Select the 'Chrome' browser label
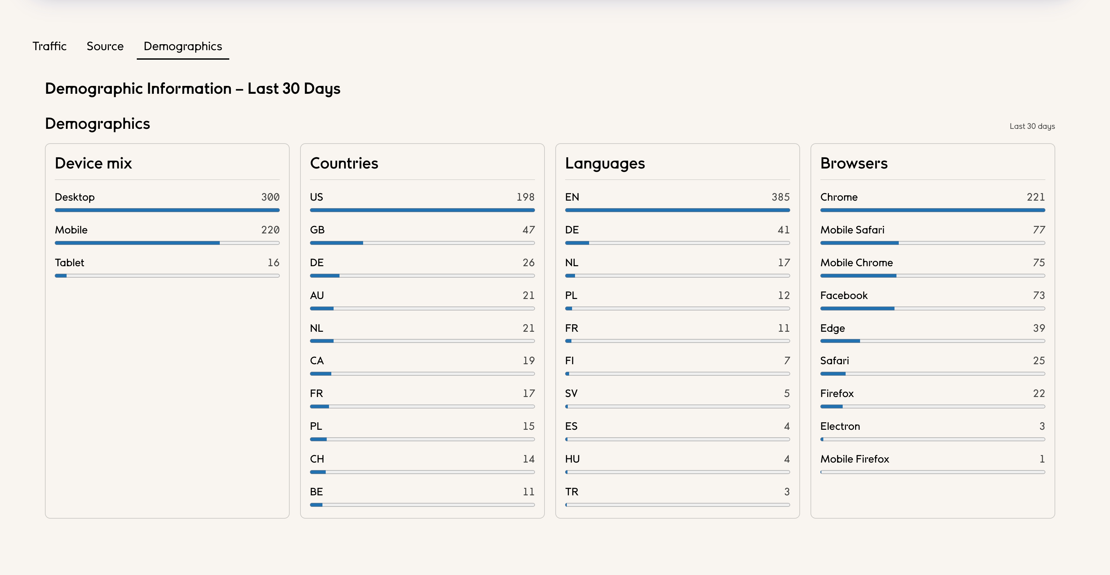Image resolution: width=1110 pixels, height=575 pixels. pyautogui.click(x=839, y=197)
